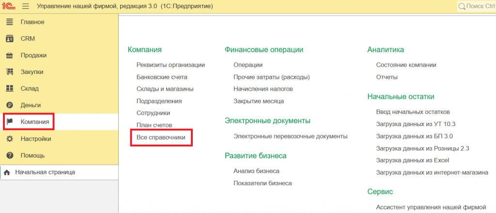Open Загрузка данных из Excel
Viewport: 496px width, 213px height.
413,160
